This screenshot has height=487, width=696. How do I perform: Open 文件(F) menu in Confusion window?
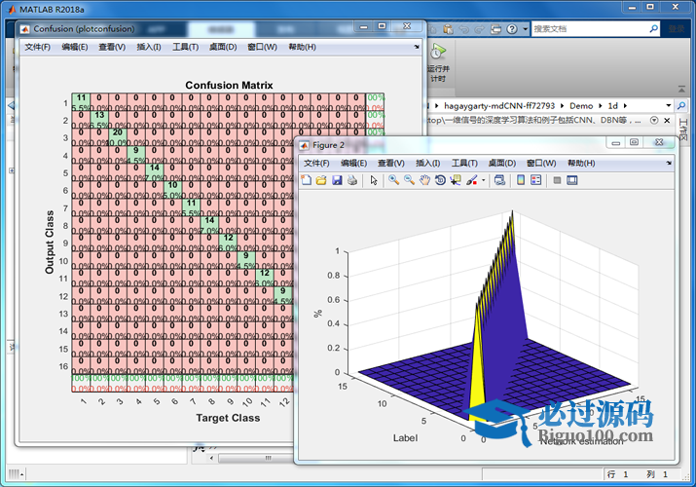point(38,47)
